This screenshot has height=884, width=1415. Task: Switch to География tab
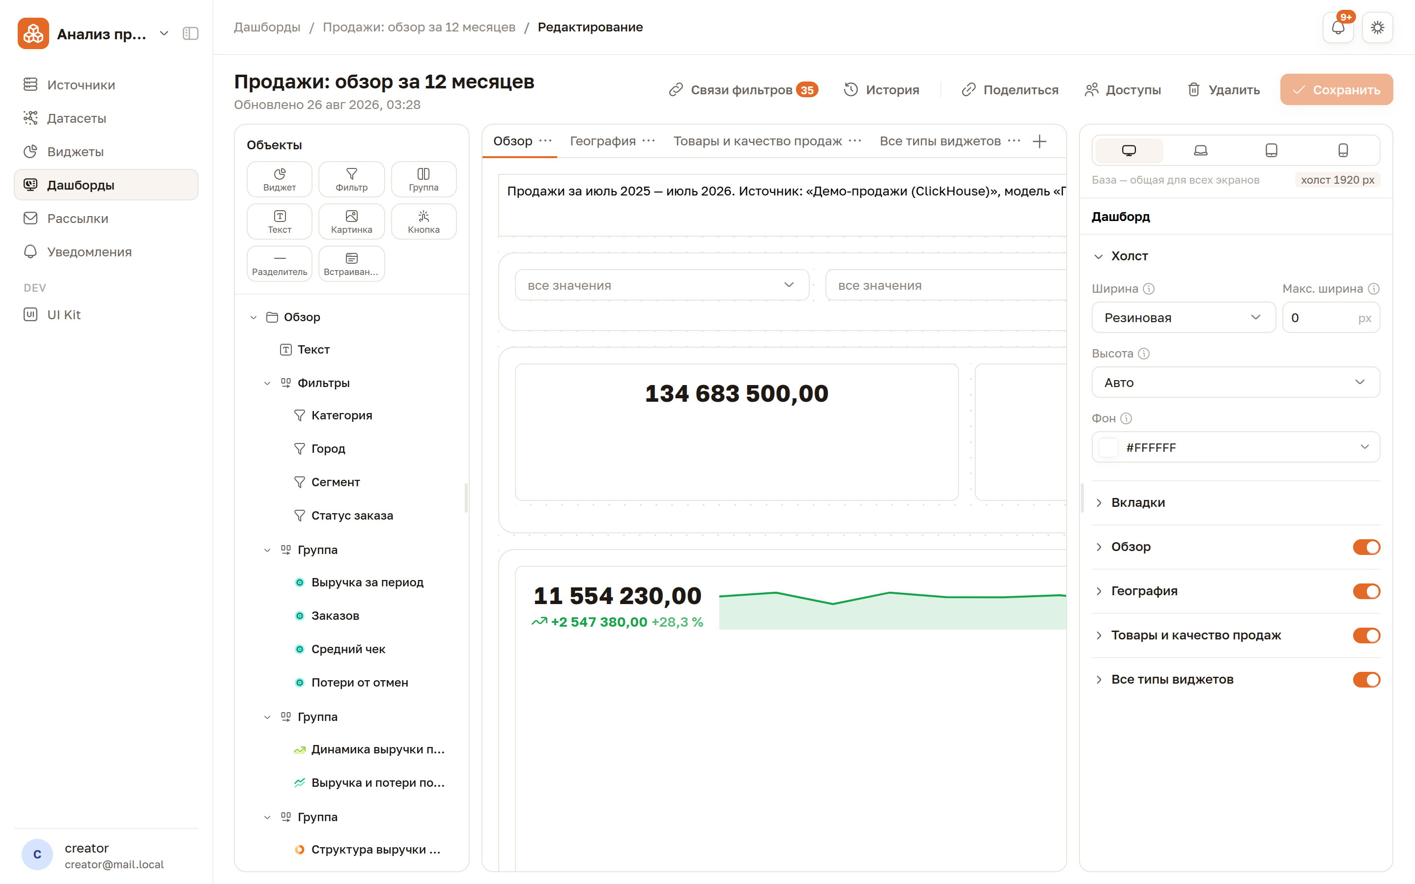[x=603, y=141]
